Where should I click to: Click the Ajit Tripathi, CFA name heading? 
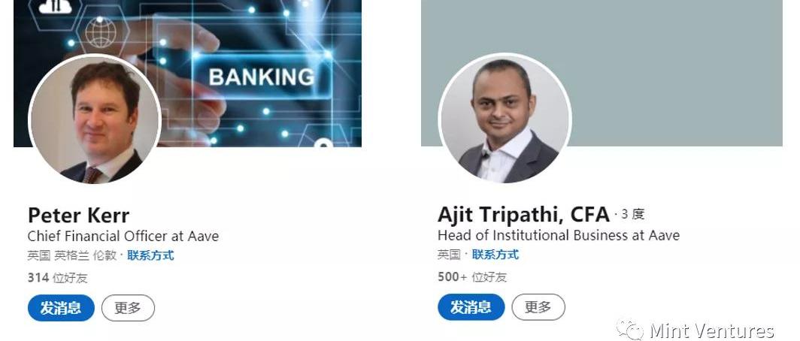tap(523, 215)
